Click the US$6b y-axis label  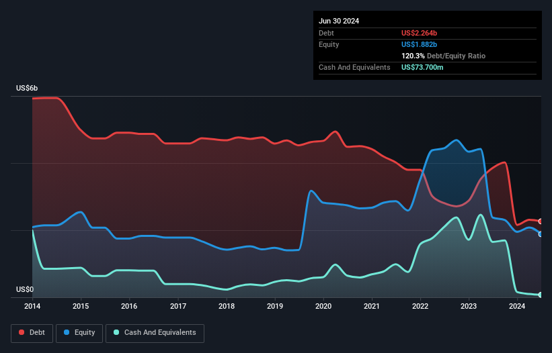(x=27, y=88)
